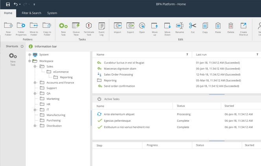Viewport: 261px width, 166px height.
Task: Collapse the Workspace tree node
Action: [29, 61]
